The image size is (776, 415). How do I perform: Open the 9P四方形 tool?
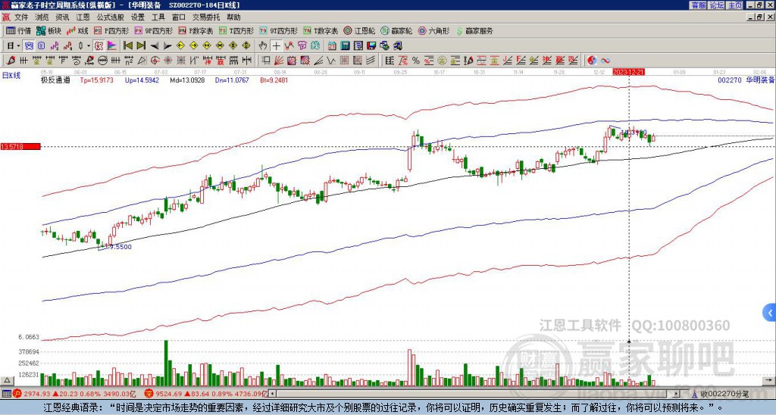[x=153, y=30]
